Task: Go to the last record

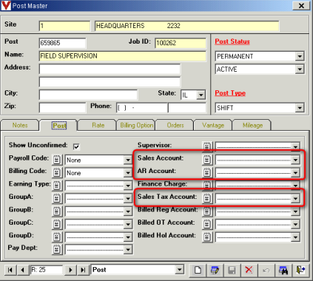Action: (83, 270)
